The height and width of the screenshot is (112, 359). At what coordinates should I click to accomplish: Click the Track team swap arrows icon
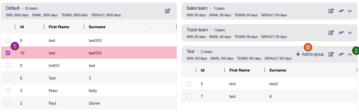[341, 32]
